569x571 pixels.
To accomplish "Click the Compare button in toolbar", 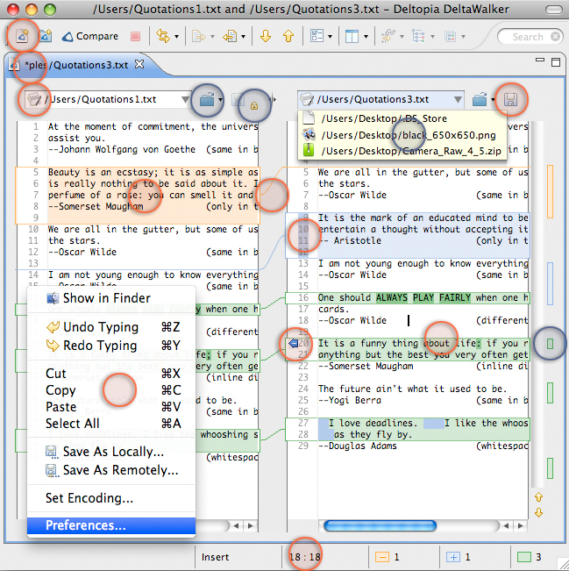I will click(90, 37).
